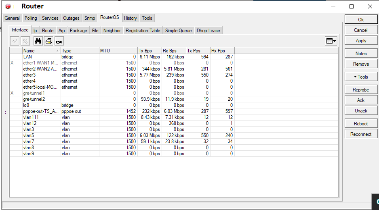Screen dimensions: 379x210
Task: Open the Simple Queue sub-tab
Action: 178,31
